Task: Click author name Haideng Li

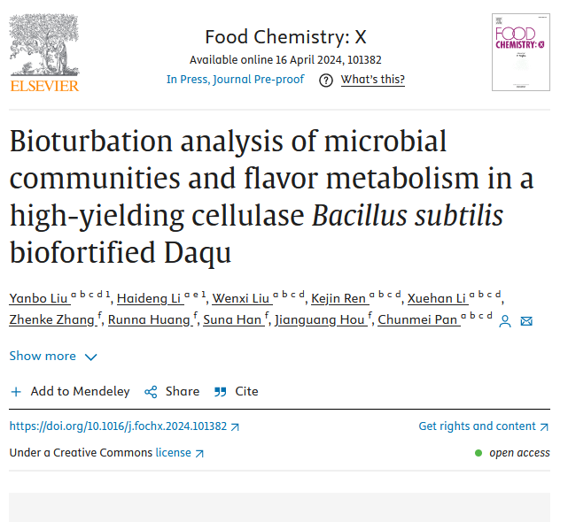Action: point(150,297)
